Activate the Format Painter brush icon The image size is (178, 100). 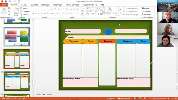(x=9, y=14)
